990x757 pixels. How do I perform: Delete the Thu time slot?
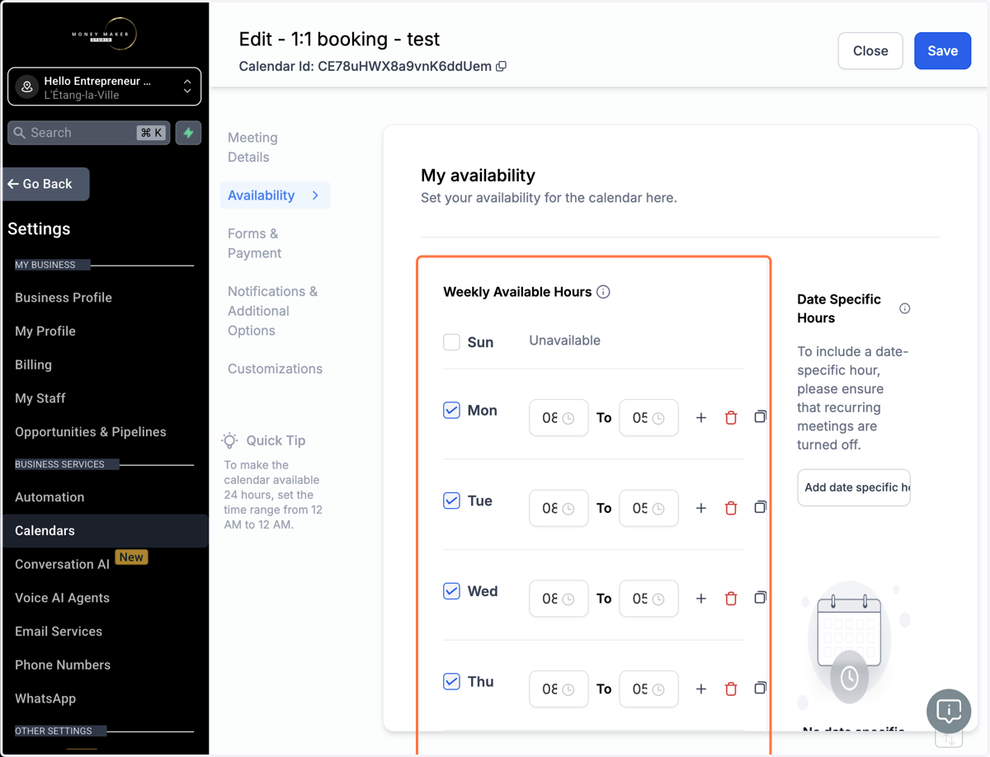click(730, 689)
